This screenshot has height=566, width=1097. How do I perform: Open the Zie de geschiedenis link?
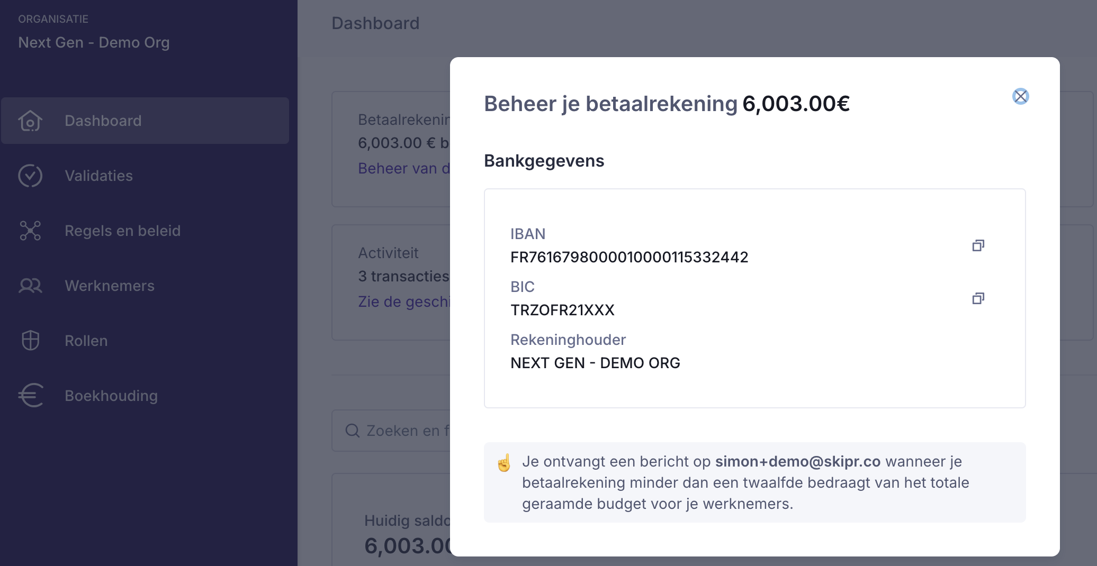coord(403,302)
